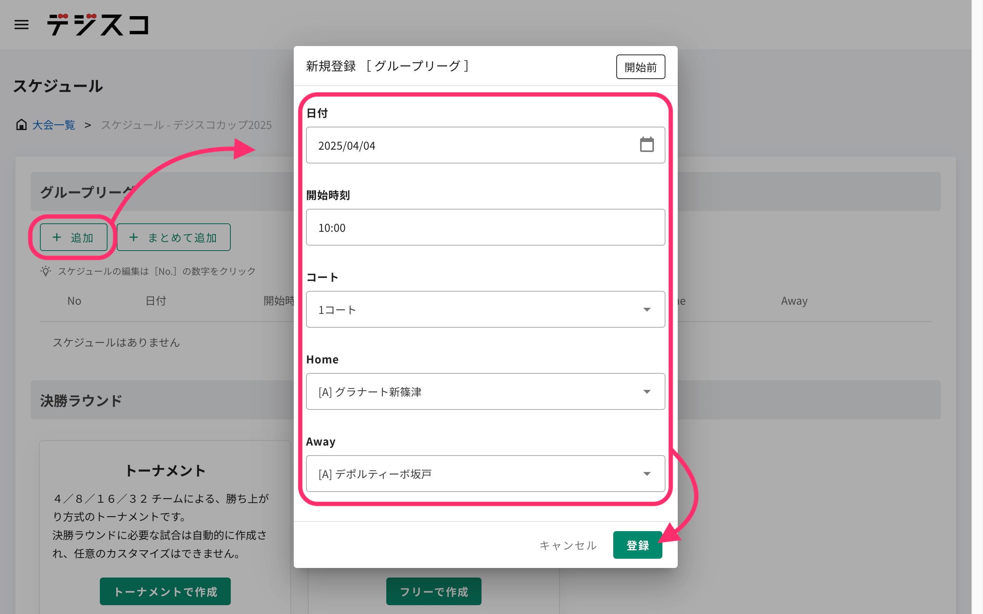Click the 開始時刻 time input field
Viewport: 983px width, 614px height.
[485, 228]
